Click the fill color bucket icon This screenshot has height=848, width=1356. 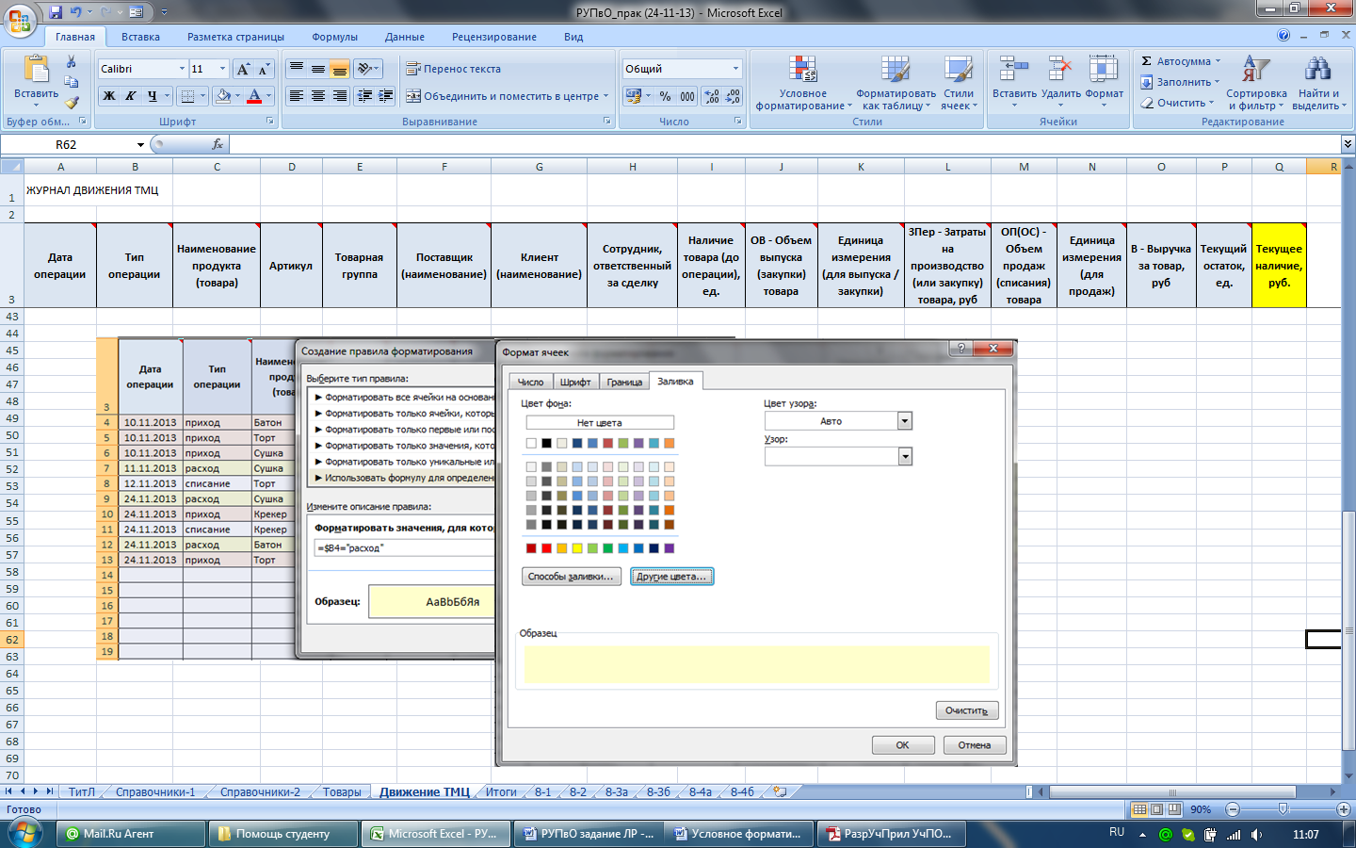coord(223,96)
